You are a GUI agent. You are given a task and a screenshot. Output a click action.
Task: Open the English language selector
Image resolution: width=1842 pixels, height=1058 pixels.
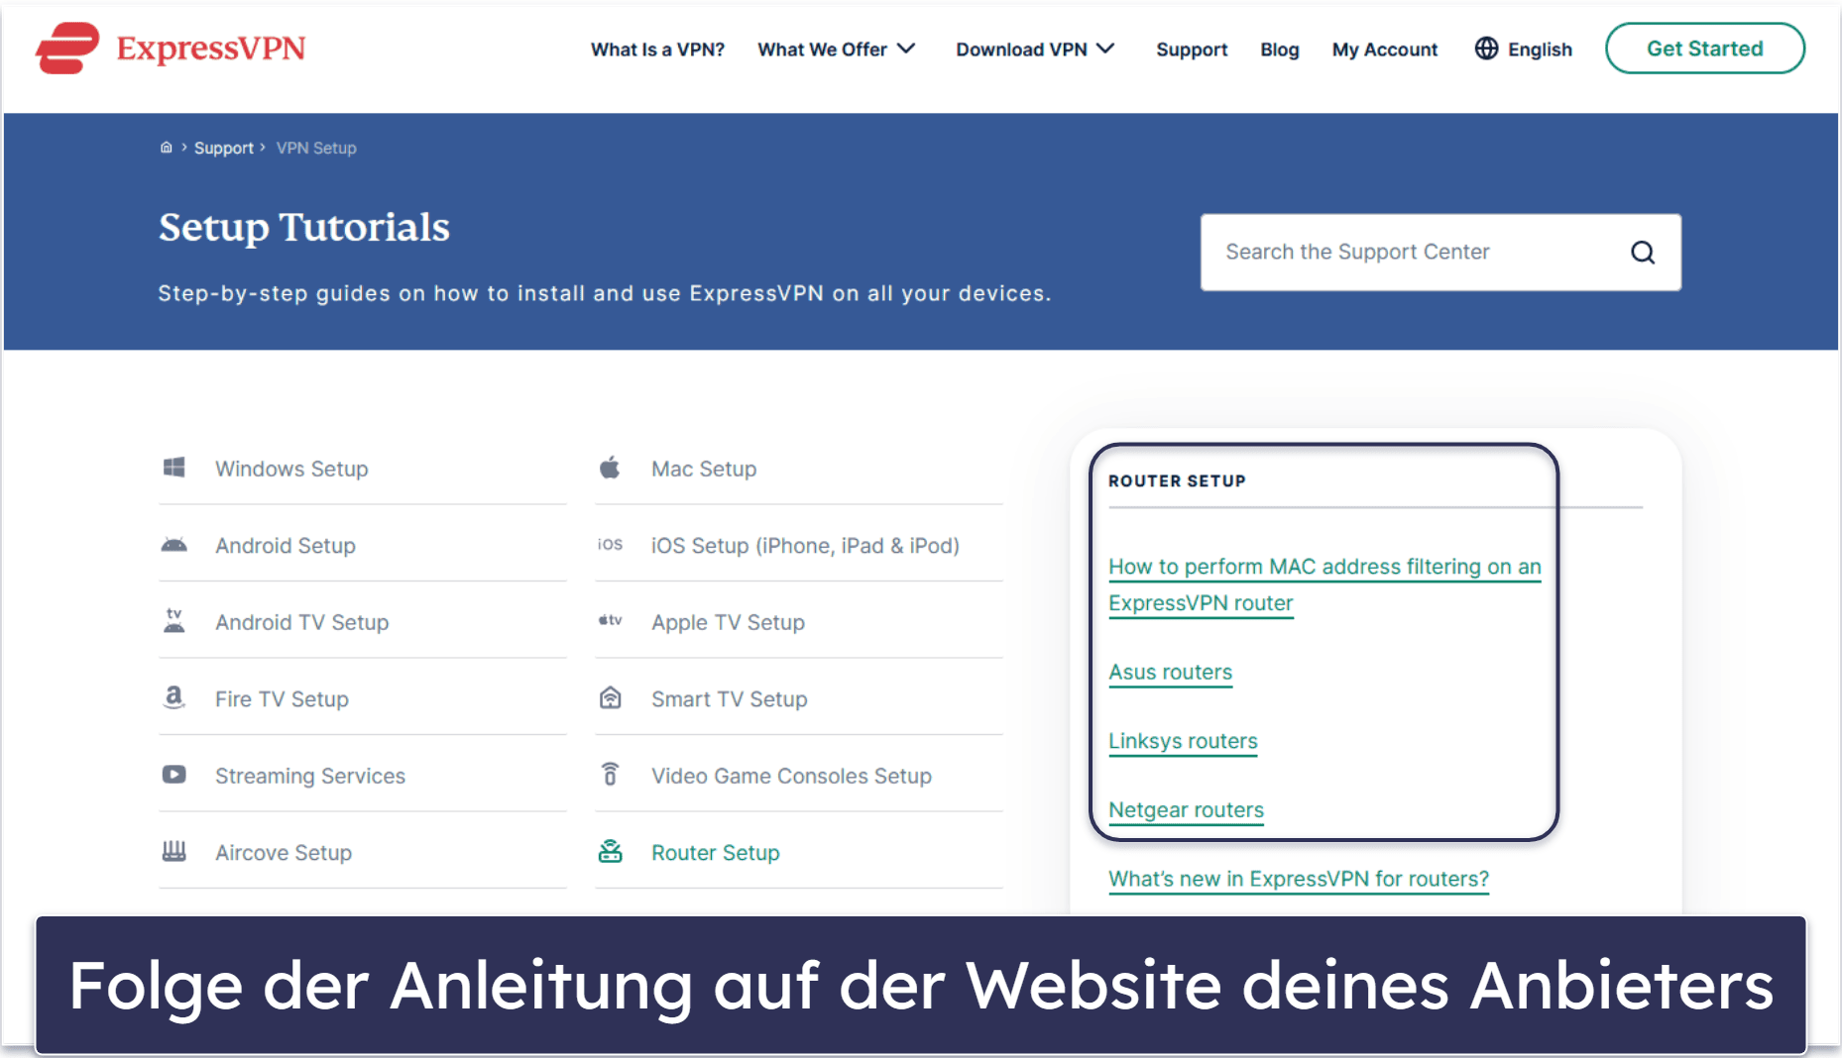click(x=1524, y=50)
